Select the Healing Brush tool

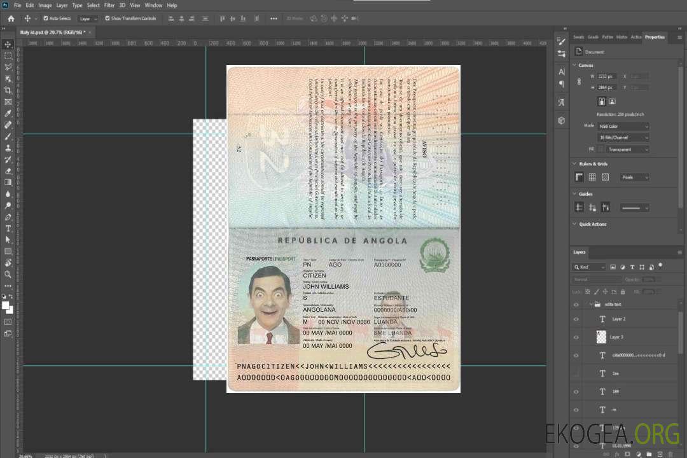[x=8, y=125]
